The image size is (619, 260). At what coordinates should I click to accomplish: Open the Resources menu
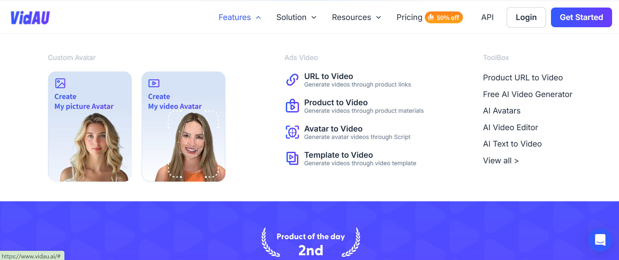(x=351, y=17)
